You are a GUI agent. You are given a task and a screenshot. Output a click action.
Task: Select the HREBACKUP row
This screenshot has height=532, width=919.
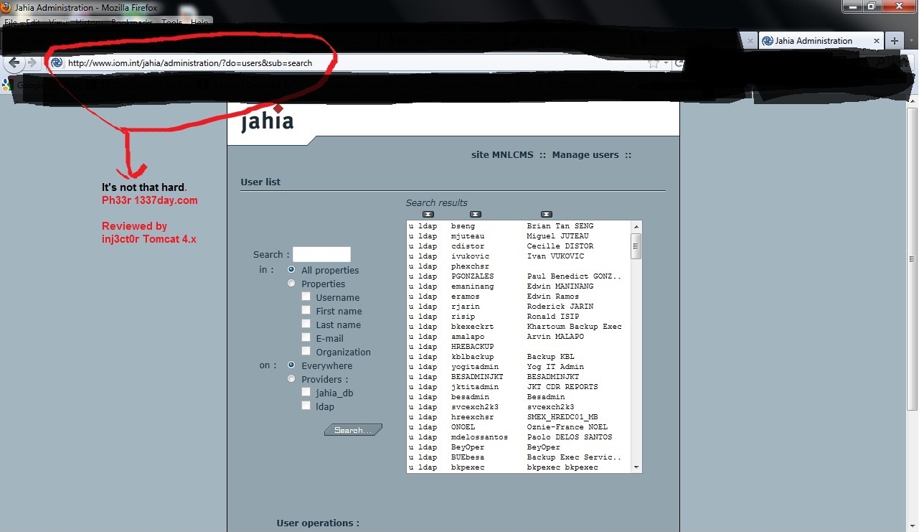click(518, 347)
